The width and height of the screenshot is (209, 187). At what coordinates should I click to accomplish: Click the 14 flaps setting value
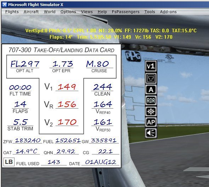[x=20, y=104]
